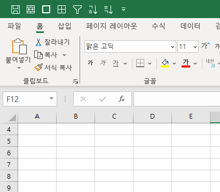Expand the borders dropdown arrow
The height and width of the screenshot is (192, 220).
point(150,63)
